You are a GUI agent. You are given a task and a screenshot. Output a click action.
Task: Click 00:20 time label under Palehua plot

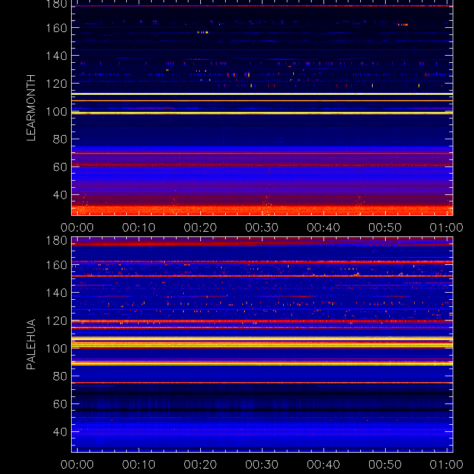pyautogui.click(x=200, y=465)
